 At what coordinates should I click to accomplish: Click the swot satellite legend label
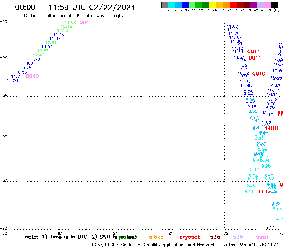[262, 237]
